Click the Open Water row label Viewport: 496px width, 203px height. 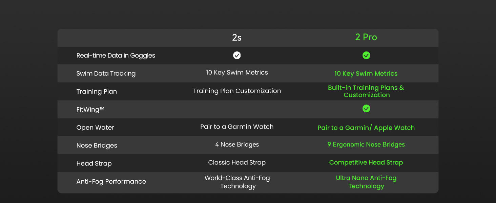click(x=95, y=128)
